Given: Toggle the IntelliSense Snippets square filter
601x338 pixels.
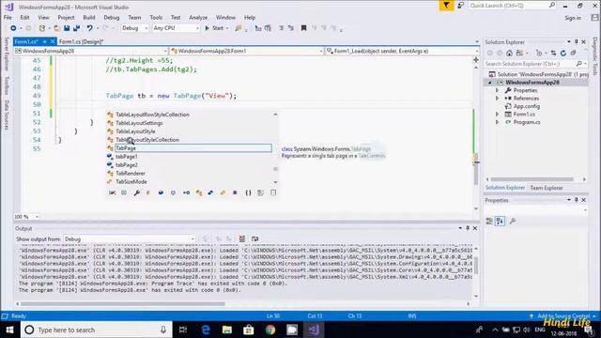Looking at the screenshot, I should [x=273, y=192].
